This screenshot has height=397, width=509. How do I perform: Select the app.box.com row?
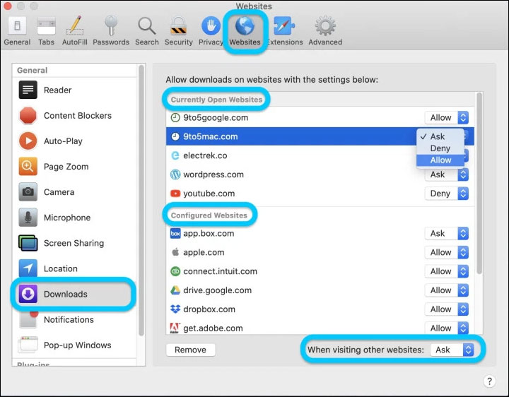[x=320, y=233]
